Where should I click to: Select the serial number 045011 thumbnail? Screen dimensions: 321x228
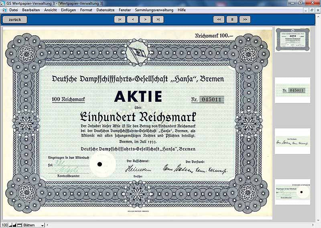tap(293, 90)
